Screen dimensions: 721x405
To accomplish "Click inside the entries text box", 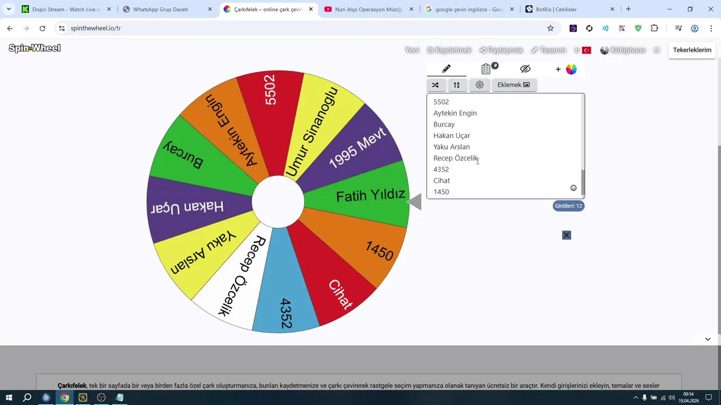I will (505, 146).
